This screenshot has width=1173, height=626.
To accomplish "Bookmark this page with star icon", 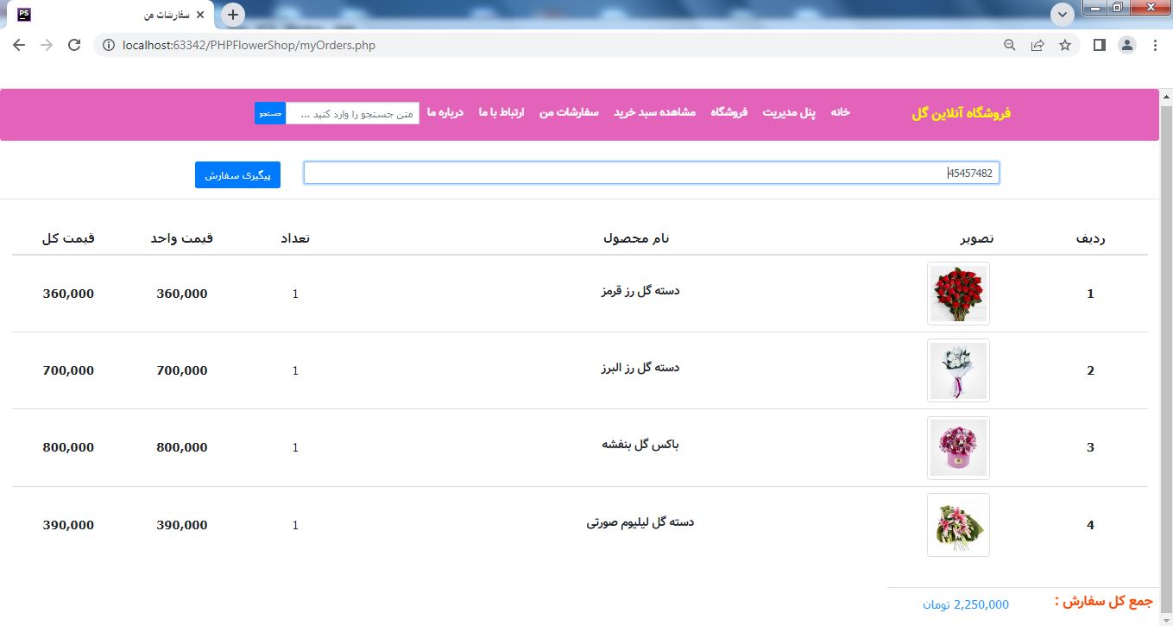I will click(1065, 45).
